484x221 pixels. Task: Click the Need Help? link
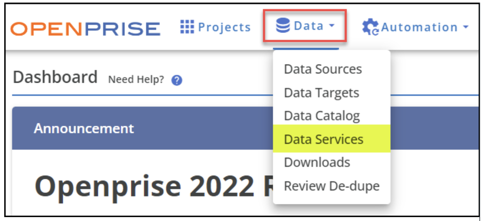coord(136,80)
